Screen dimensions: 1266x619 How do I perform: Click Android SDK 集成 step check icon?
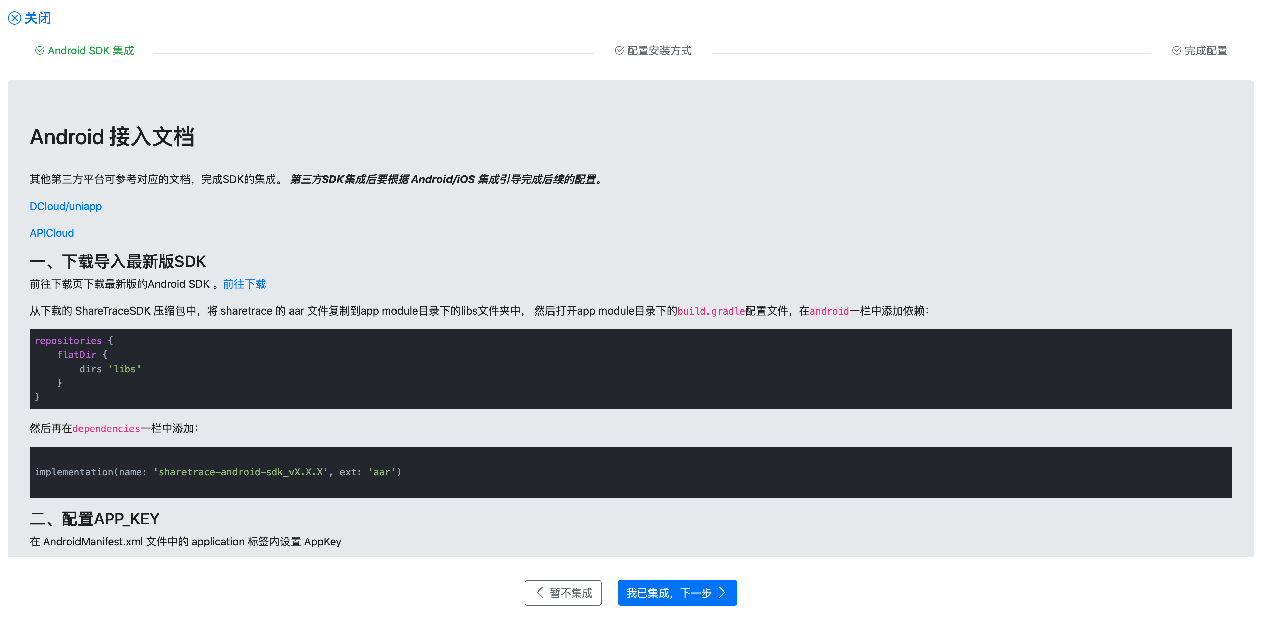[40, 51]
